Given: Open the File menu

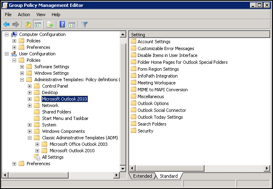Looking at the screenshot, I should [x=8, y=15].
